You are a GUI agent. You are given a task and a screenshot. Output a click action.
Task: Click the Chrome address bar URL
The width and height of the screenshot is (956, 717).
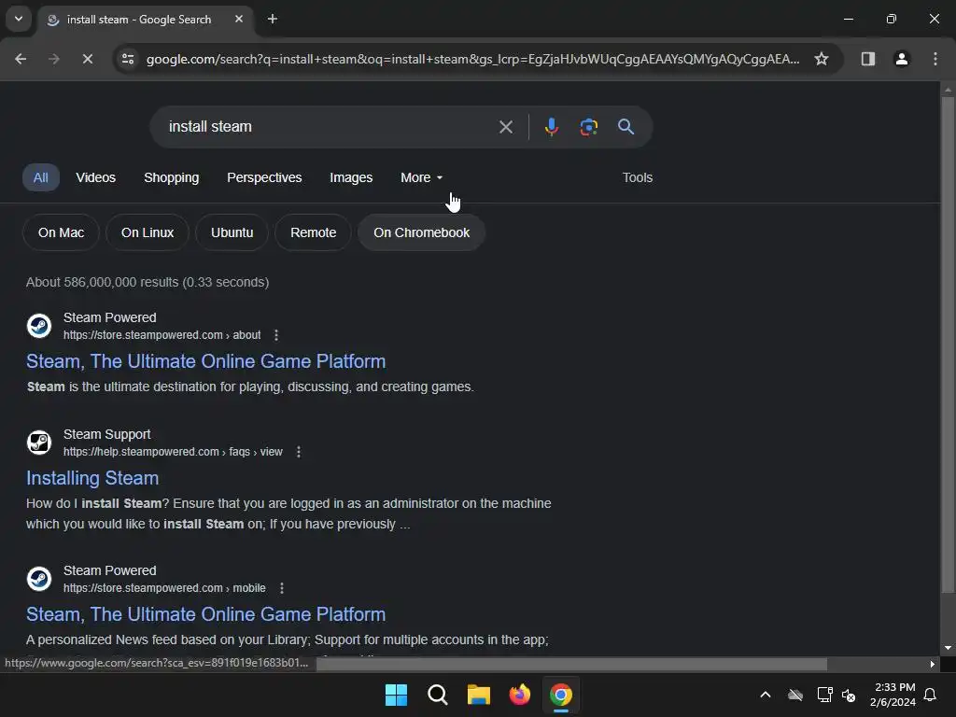pos(472,59)
